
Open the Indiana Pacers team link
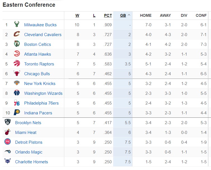point(38,113)
